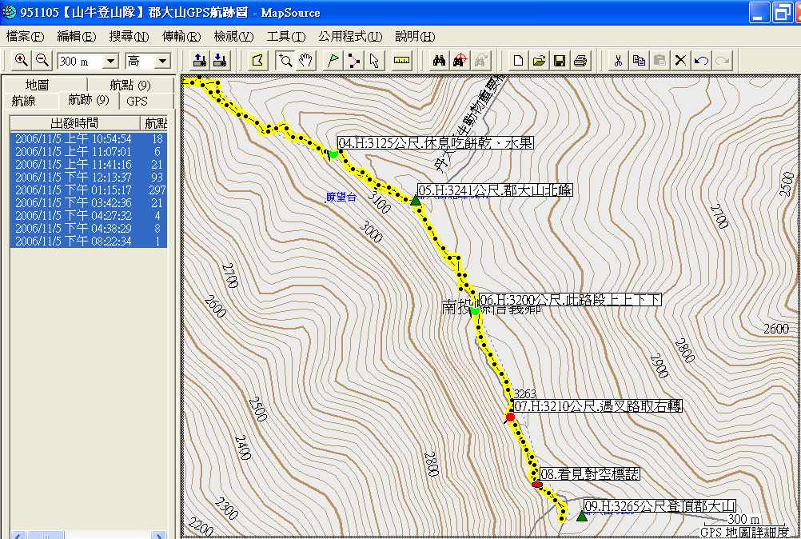
Task: Click the zoom in magnifier icon
Action: click(21, 61)
